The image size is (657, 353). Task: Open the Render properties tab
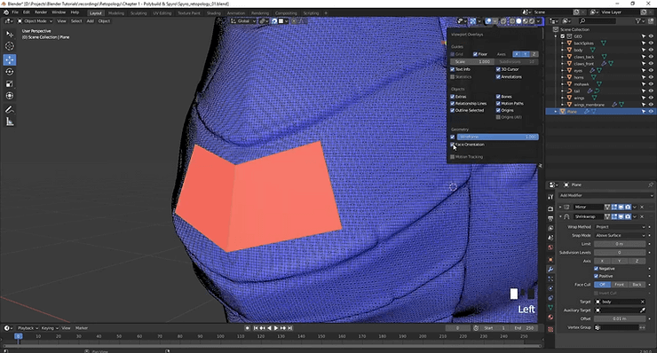click(x=550, y=208)
